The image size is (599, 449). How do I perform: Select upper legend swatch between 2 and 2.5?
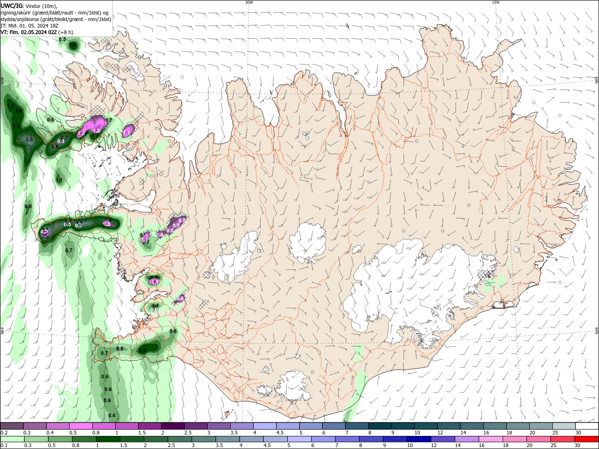tap(173, 426)
